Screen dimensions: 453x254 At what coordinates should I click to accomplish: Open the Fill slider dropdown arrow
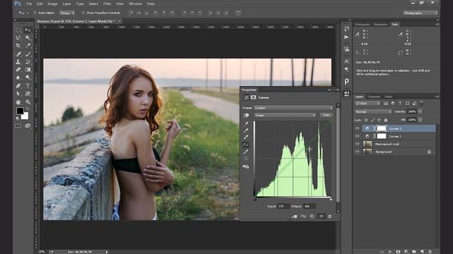point(420,120)
